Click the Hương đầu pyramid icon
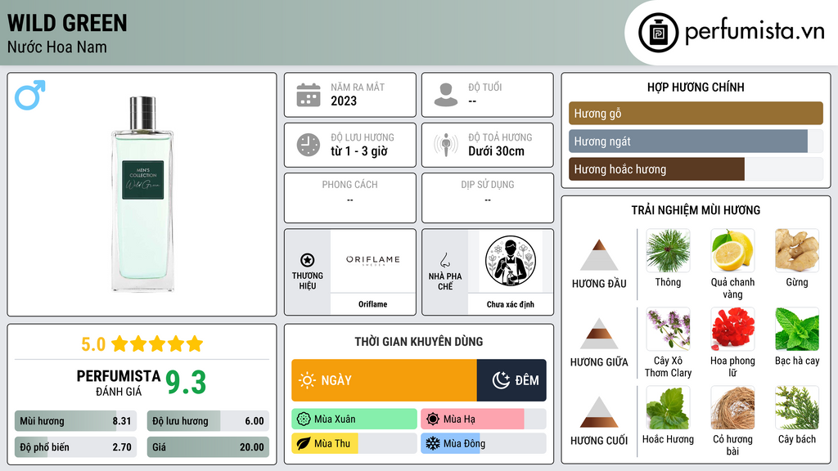Screen dimensions: 838x471 tap(599, 255)
